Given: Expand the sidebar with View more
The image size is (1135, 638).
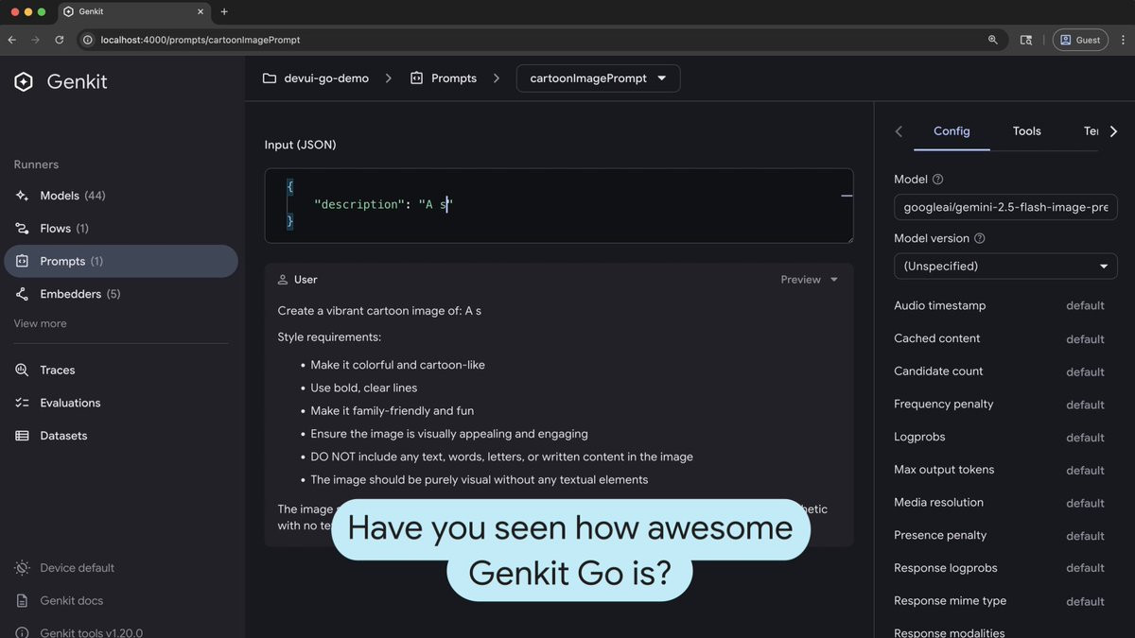Looking at the screenshot, I should 40,323.
